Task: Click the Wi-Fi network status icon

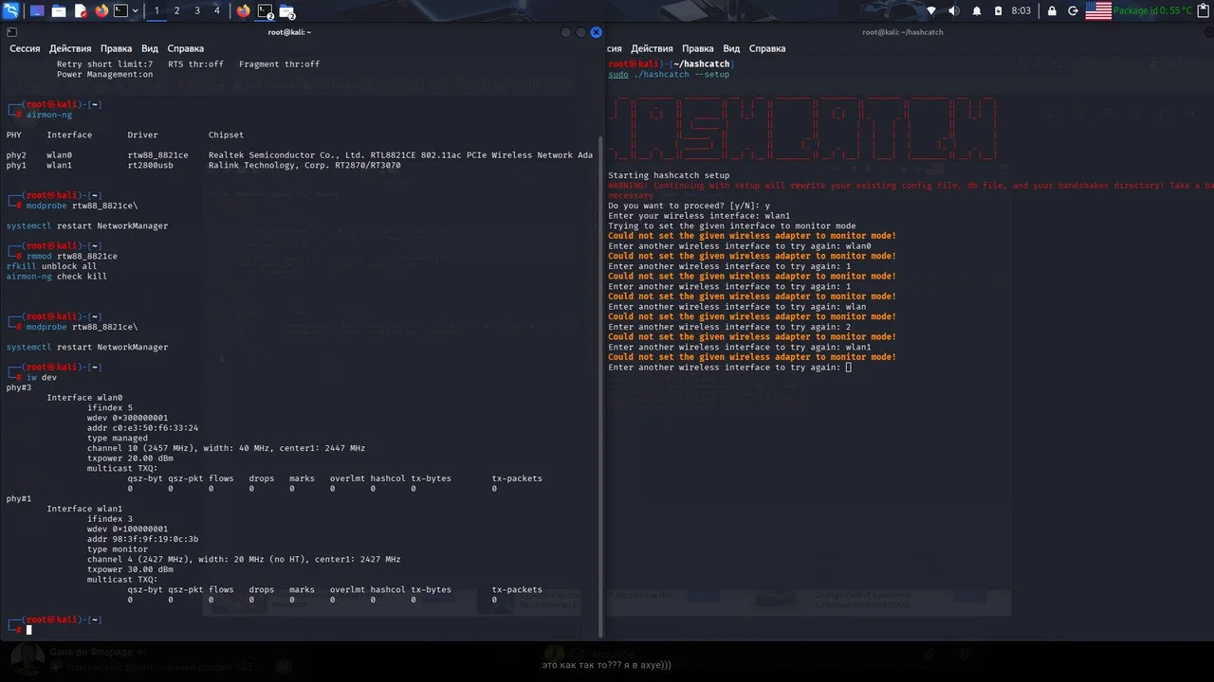Action: [x=930, y=10]
